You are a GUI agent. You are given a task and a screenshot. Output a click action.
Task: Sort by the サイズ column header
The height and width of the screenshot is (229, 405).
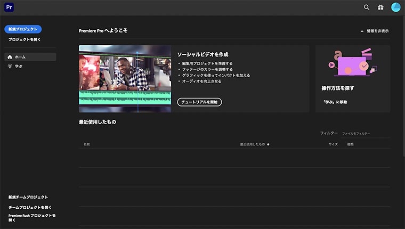(x=333, y=144)
